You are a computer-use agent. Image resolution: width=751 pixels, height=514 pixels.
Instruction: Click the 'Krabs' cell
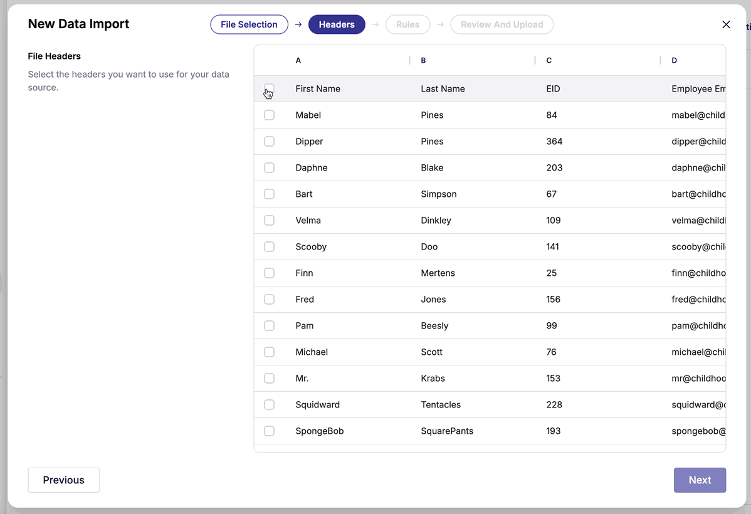433,379
